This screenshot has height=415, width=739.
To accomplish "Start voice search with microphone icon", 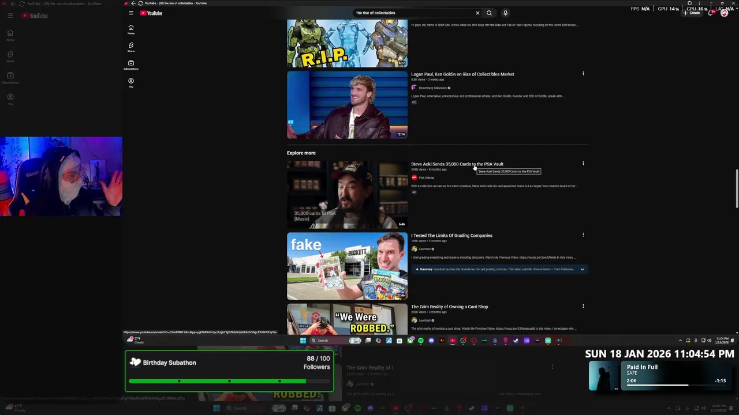I will coord(505,13).
